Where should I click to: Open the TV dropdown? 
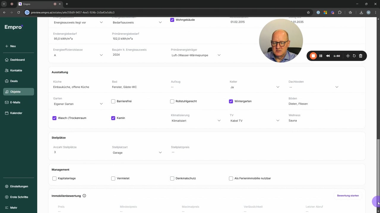(x=255, y=120)
